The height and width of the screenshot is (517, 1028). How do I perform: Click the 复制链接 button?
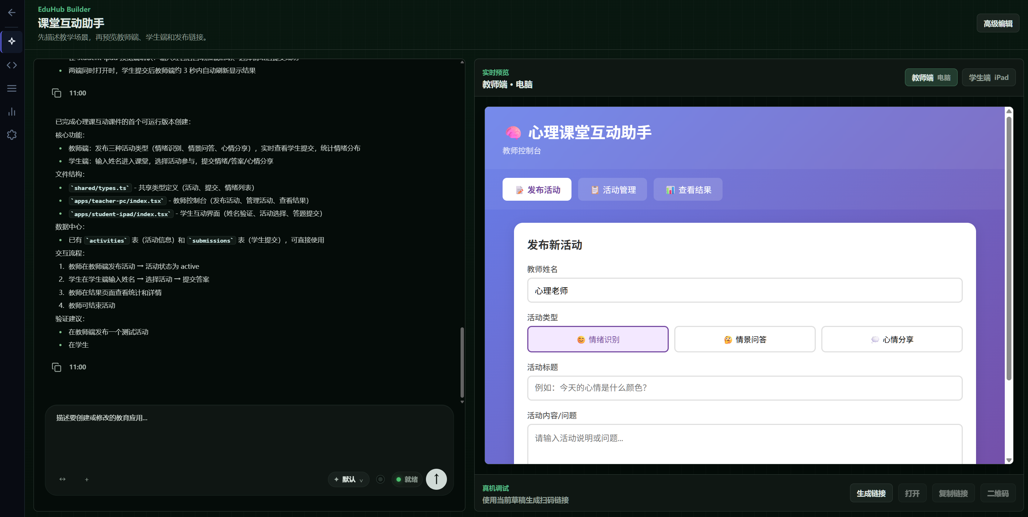coord(953,493)
